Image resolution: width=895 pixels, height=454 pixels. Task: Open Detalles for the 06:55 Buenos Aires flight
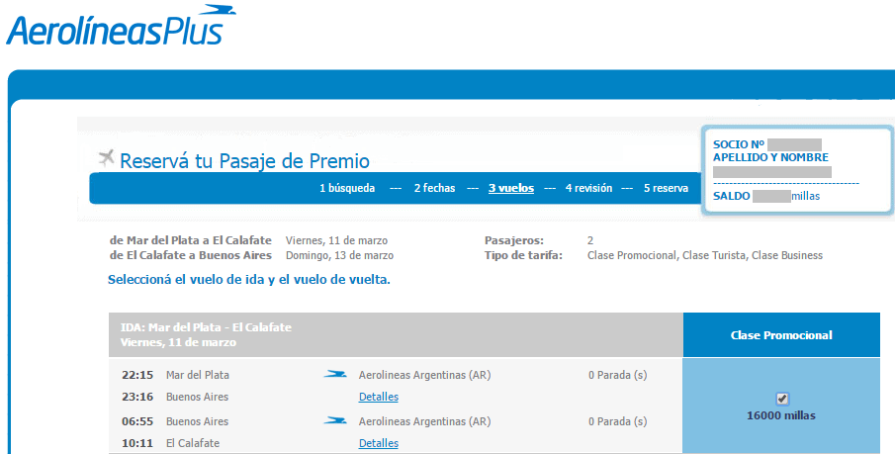(x=379, y=443)
